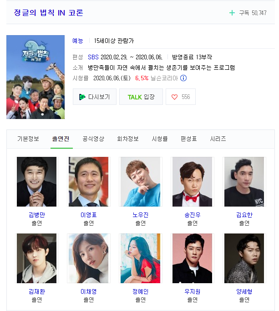Viewport: 279px width, 311px height.
Task: Click the heart like icon
Action: (174, 97)
